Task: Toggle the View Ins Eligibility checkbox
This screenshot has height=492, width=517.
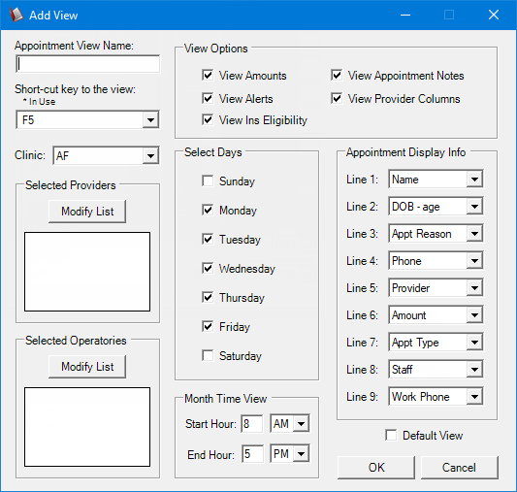Action: [208, 119]
